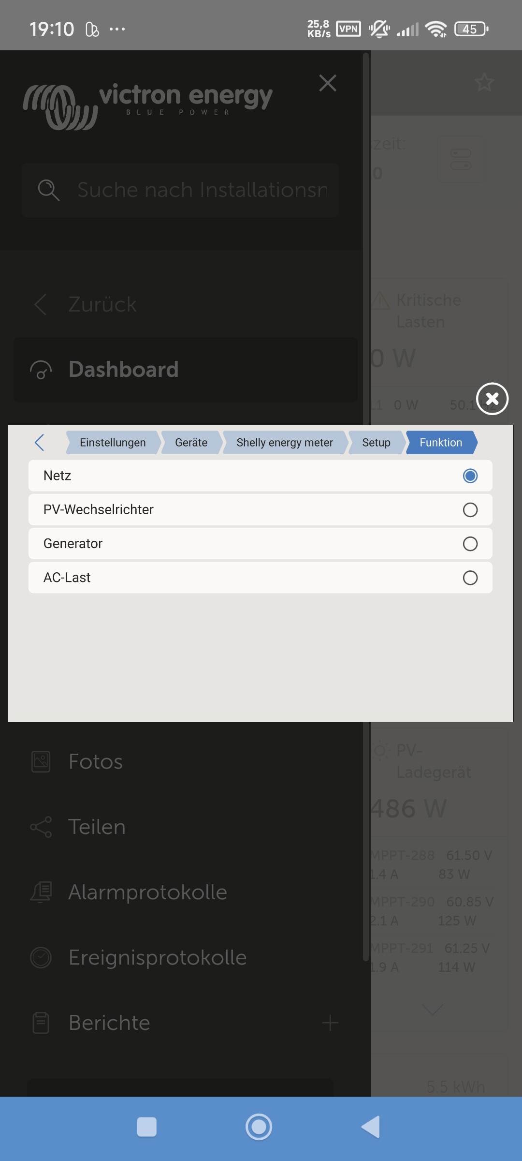The height and width of the screenshot is (1161, 522).
Task: Open the Geräte breadcrumb
Action: tap(191, 443)
